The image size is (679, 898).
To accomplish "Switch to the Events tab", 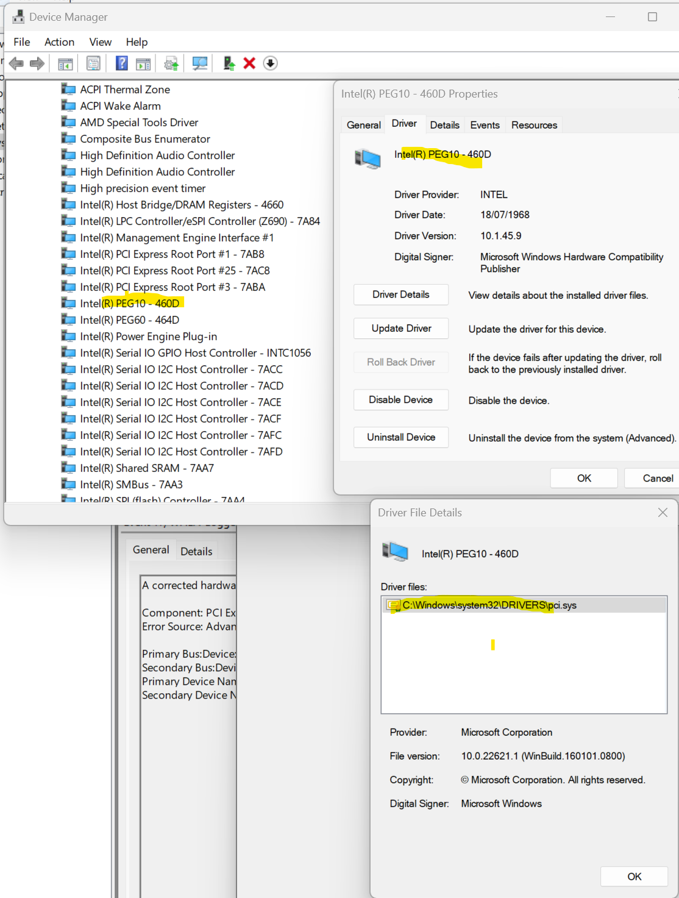I will (485, 125).
